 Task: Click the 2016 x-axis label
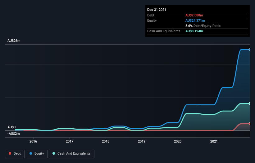pyautogui.click(x=33, y=141)
